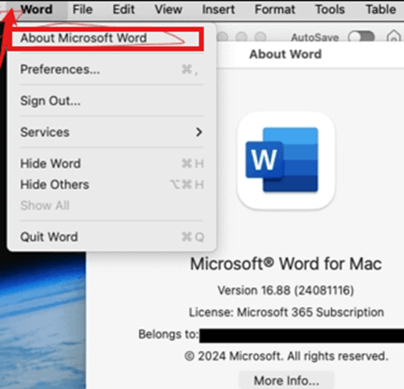Viewport: 404px width, 389px height.
Task: Click the Belongs to label
Action: [x=169, y=334]
